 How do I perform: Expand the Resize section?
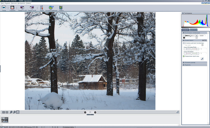184,62
